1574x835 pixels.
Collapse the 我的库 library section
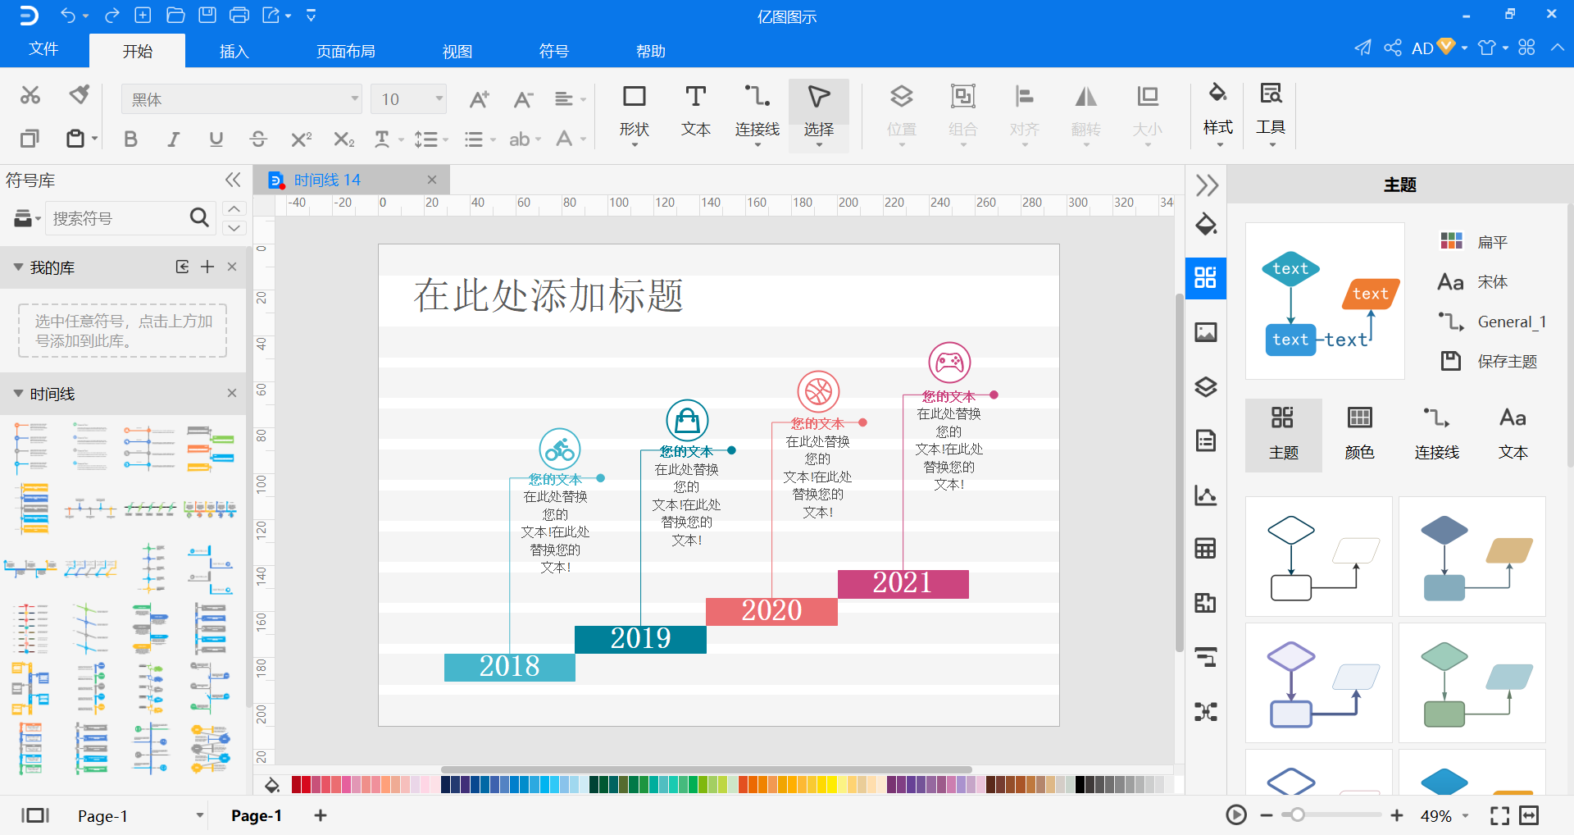[x=18, y=267]
